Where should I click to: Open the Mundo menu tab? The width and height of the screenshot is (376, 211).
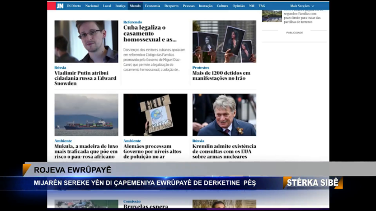[135, 6]
